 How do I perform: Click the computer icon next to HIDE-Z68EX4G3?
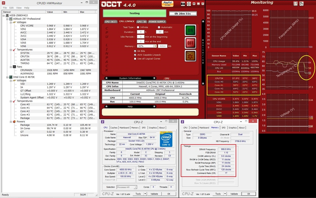[7, 15]
